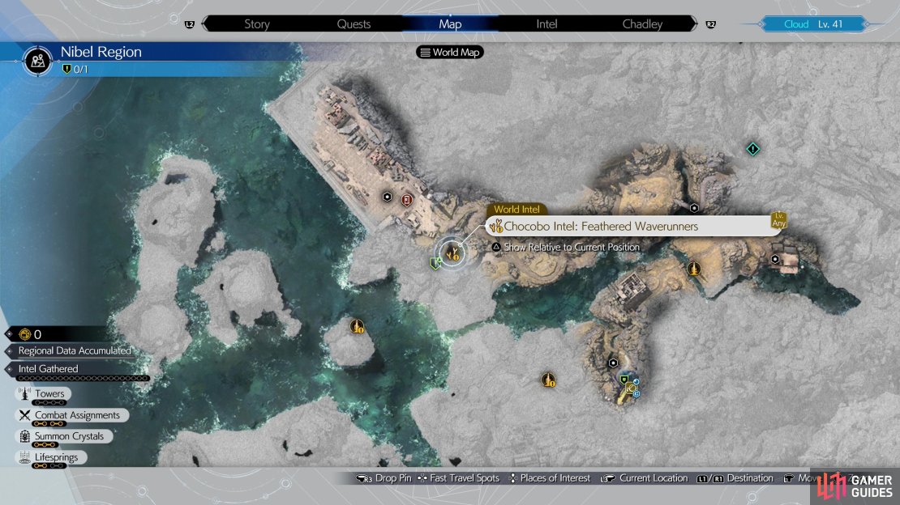The width and height of the screenshot is (900, 505).
Task: Click the Cloud Lv. 41 character banner
Action: (812, 24)
